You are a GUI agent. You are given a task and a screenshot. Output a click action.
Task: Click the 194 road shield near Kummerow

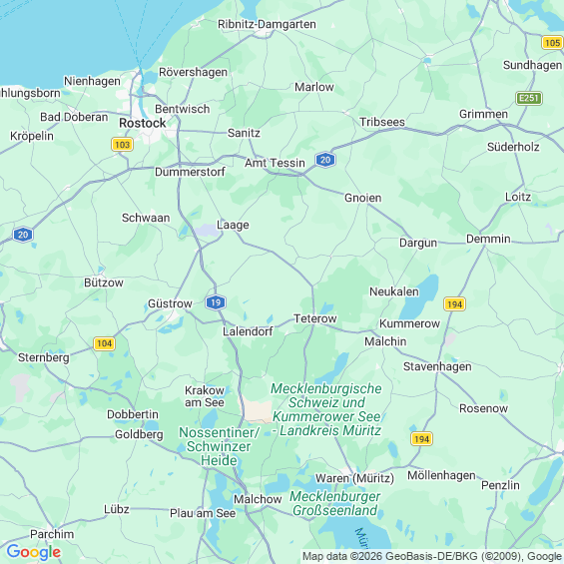click(454, 304)
